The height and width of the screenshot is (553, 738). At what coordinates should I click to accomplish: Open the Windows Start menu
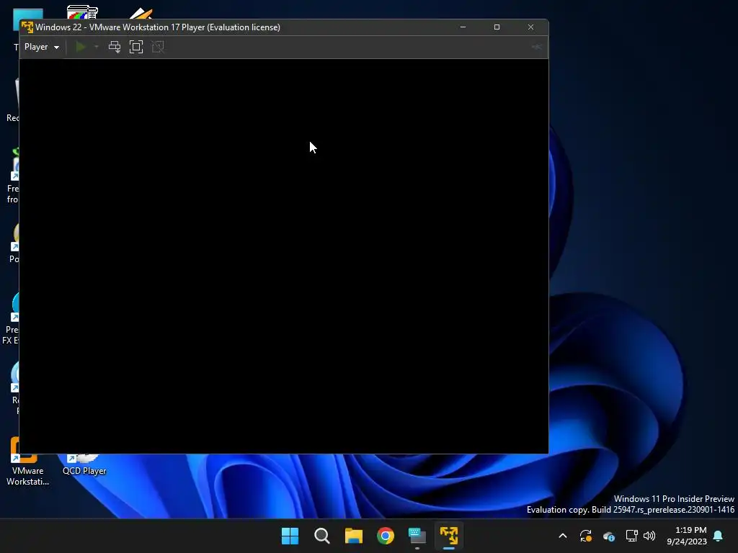[290, 536]
